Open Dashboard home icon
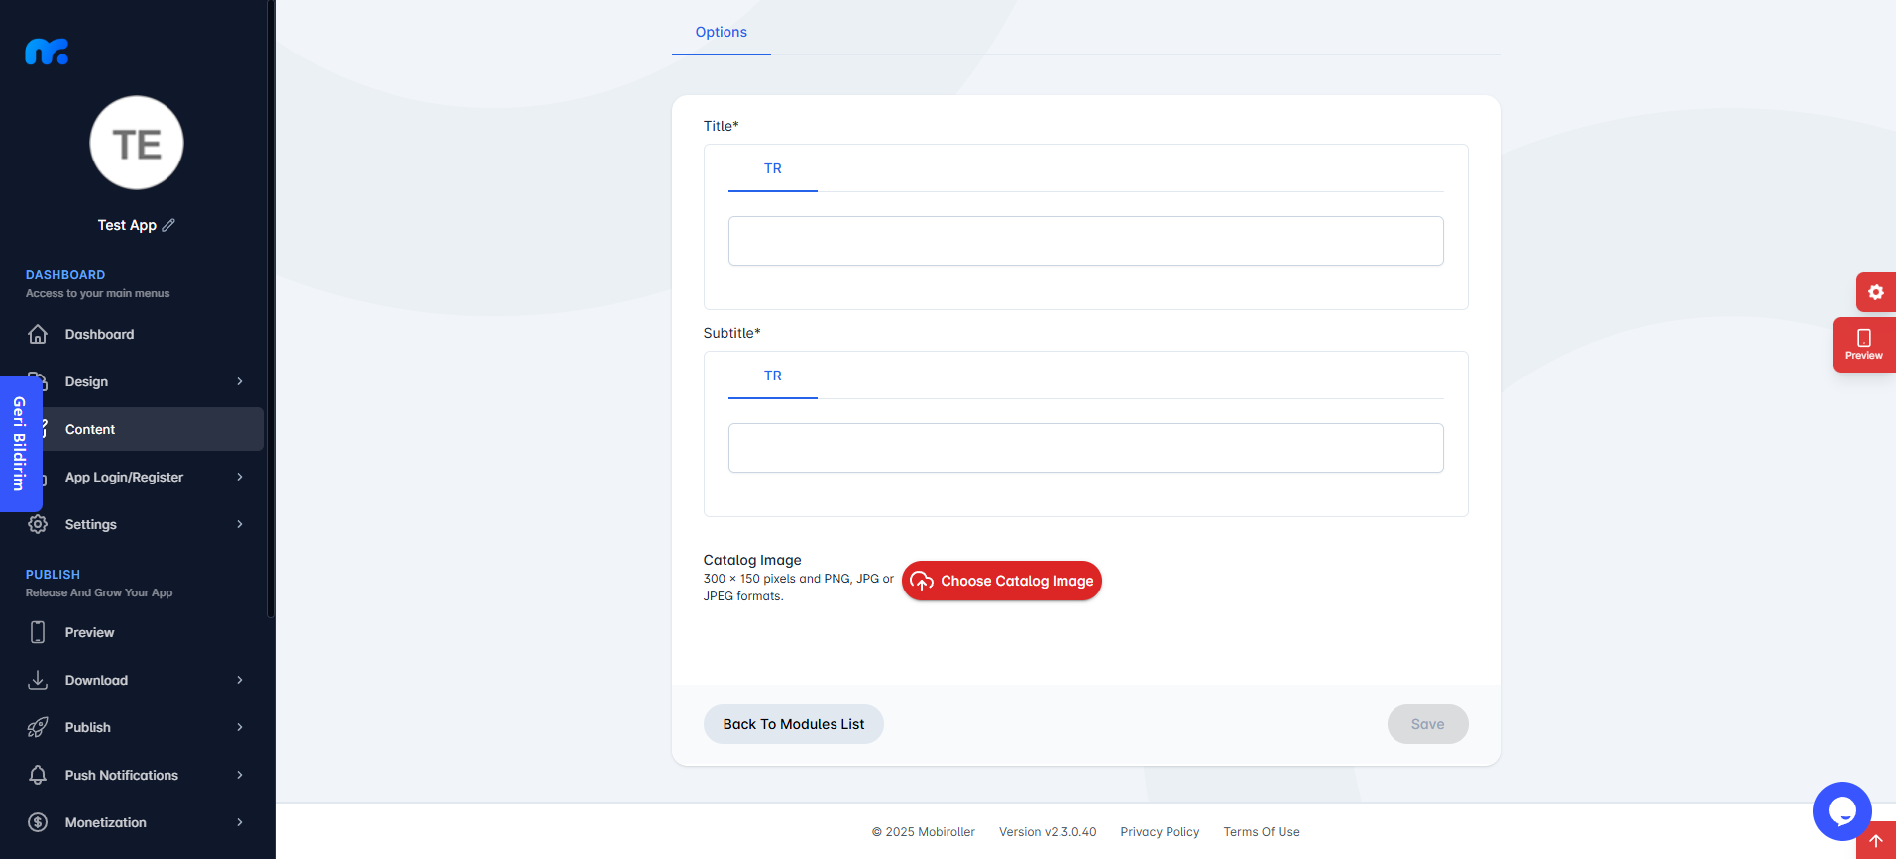Viewport: 1896px width, 859px height. tap(38, 334)
